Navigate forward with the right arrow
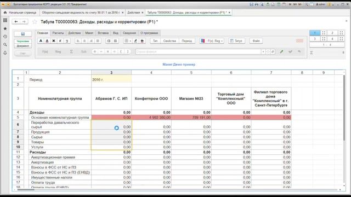Screen dimensions: 351x197 click(24, 21)
